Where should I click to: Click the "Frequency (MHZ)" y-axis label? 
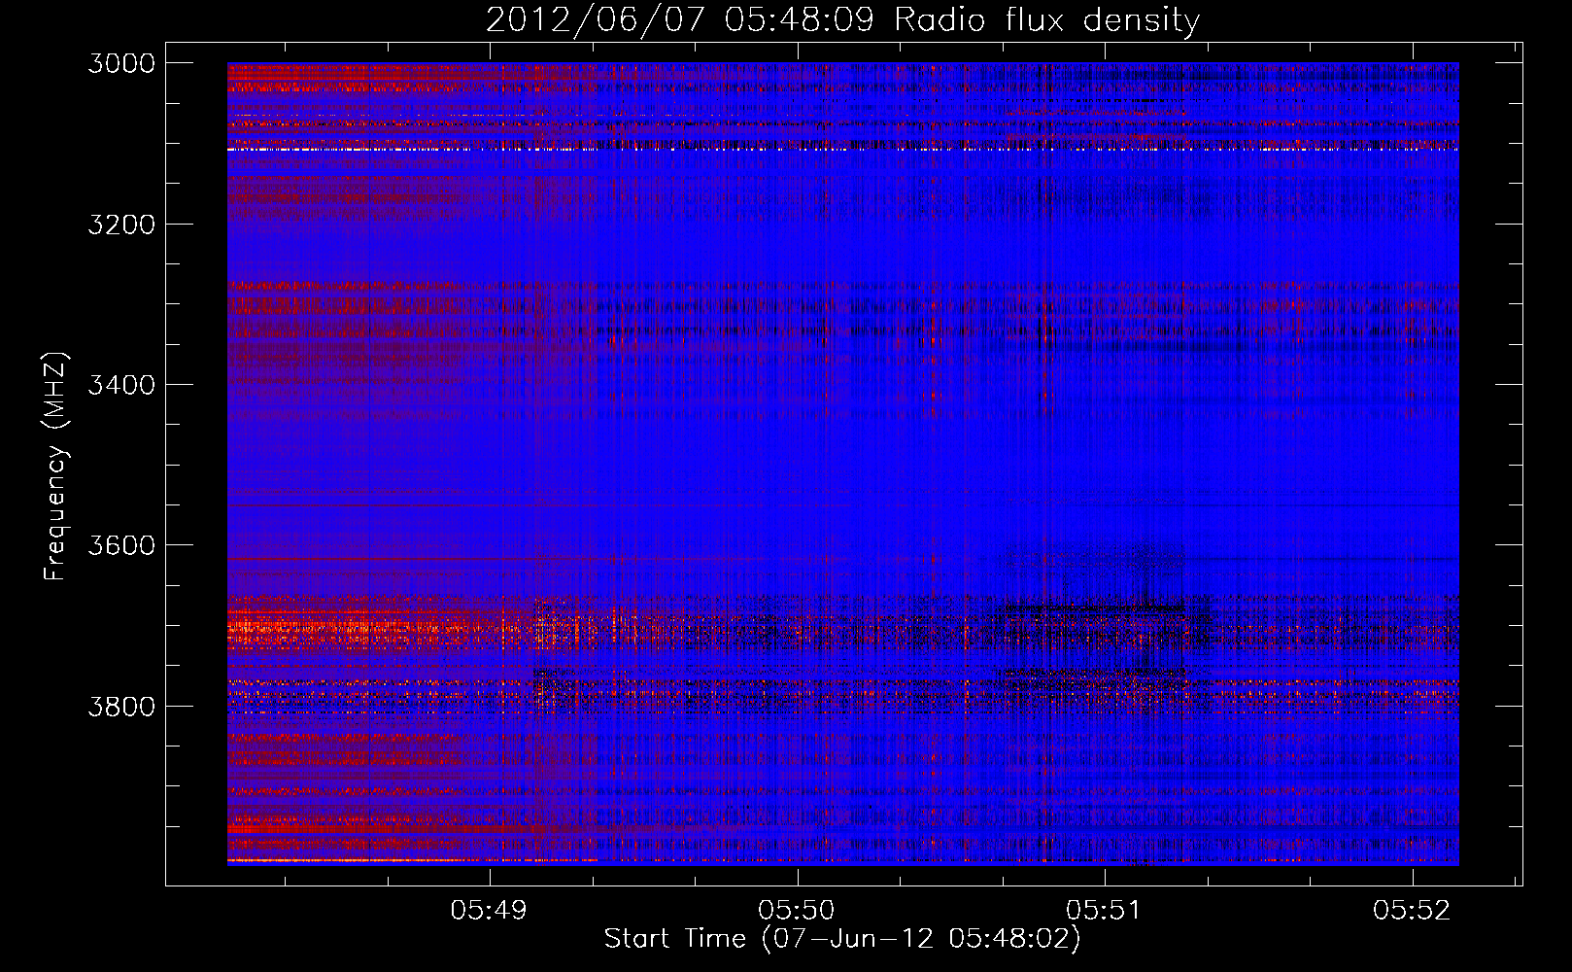pos(55,467)
